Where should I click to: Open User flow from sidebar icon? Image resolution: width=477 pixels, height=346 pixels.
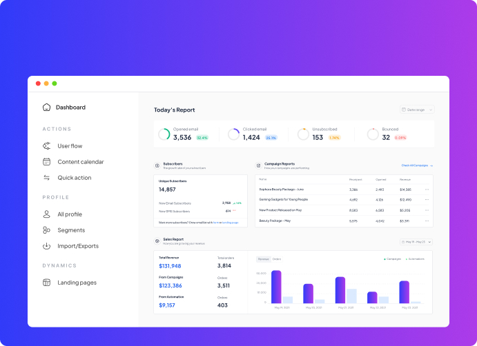click(x=46, y=146)
